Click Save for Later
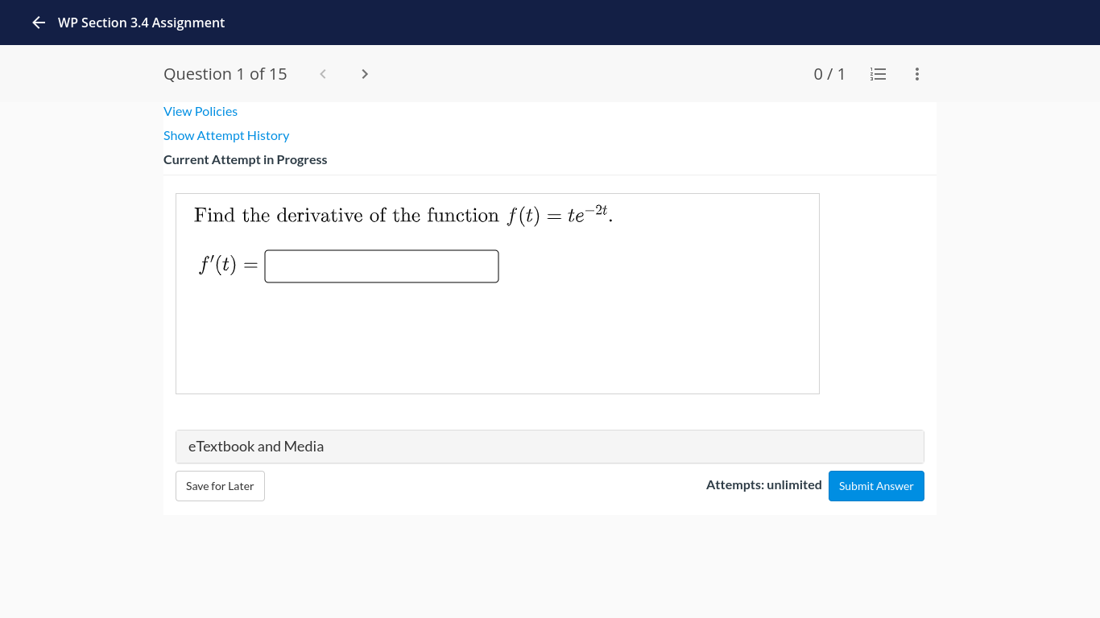 click(x=220, y=485)
